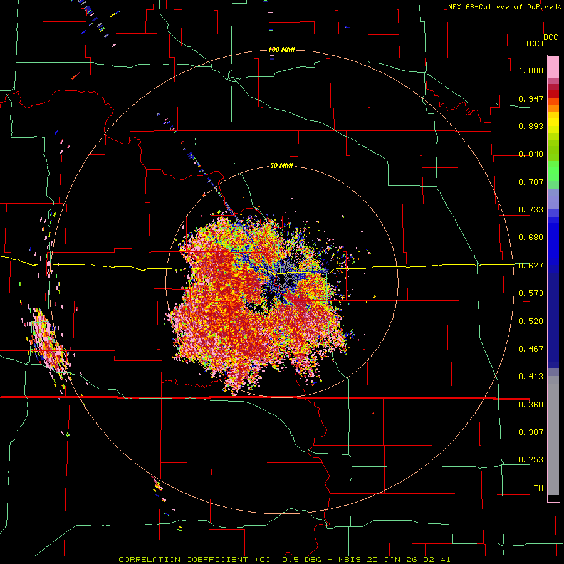The image size is (564, 564).
Task: Click the 0.787 color scale value
Action: (531, 182)
